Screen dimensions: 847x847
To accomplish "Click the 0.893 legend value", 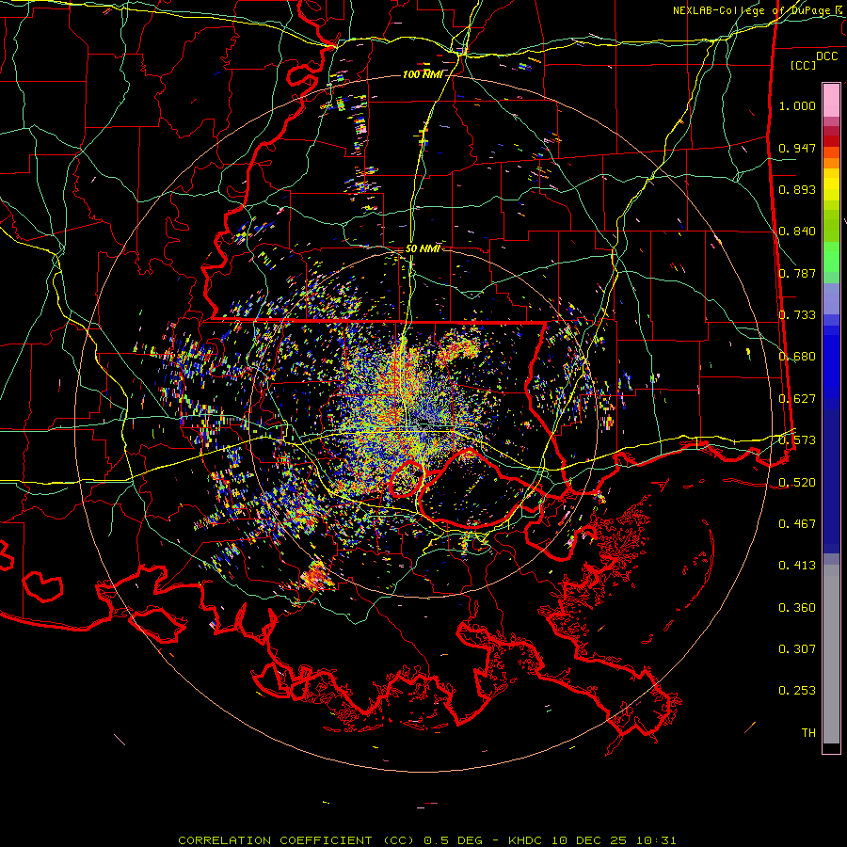I will 797,189.
